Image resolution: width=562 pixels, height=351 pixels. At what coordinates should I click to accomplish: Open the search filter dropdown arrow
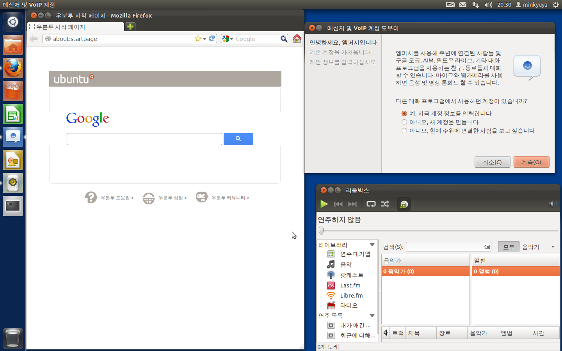tap(553, 247)
